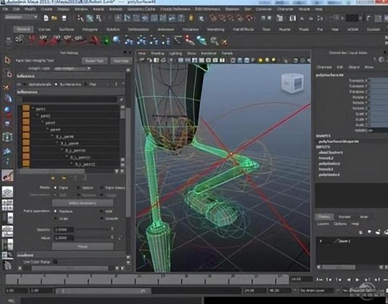388x304 pixels.
Task: Click the New Scene file icon
Action: 46,18
